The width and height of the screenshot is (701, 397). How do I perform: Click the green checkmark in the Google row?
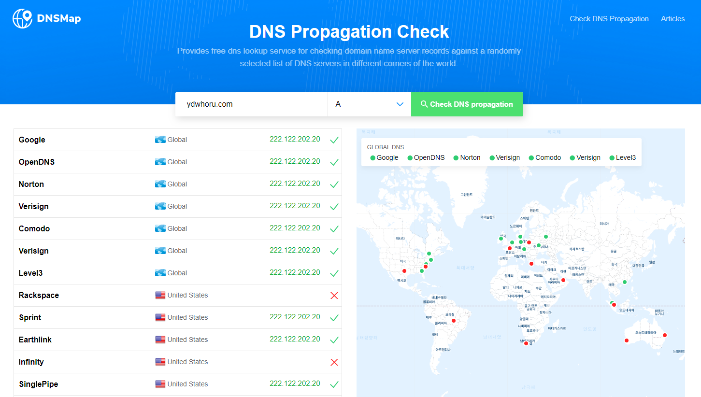point(334,140)
